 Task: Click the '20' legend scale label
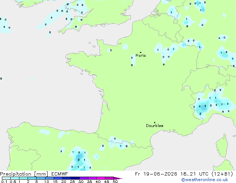64,182
